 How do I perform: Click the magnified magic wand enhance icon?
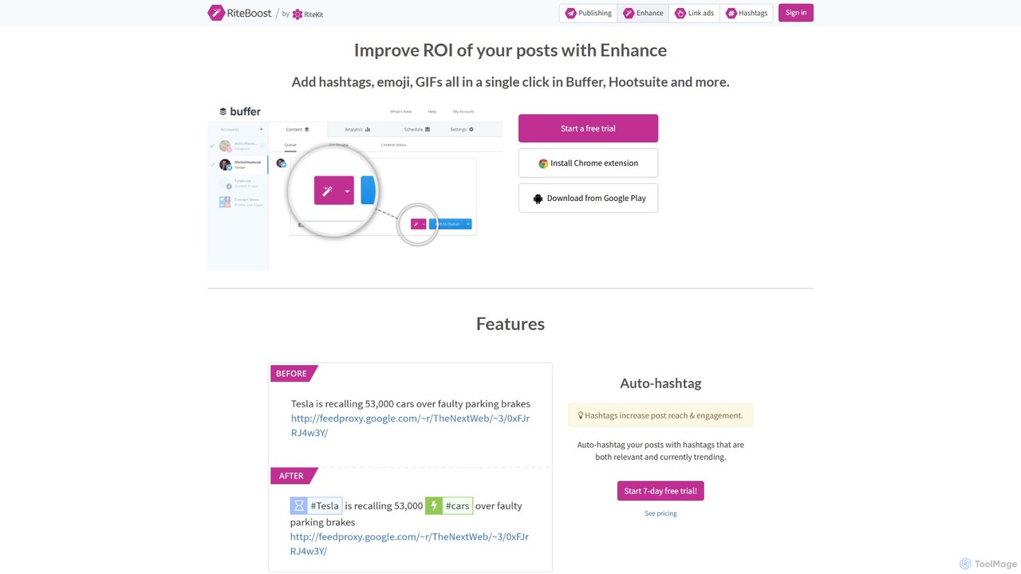(x=327, y=191)
